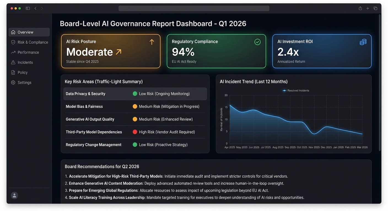
Task: Open a new tab with the plus button
Action: tap(368, 8)
